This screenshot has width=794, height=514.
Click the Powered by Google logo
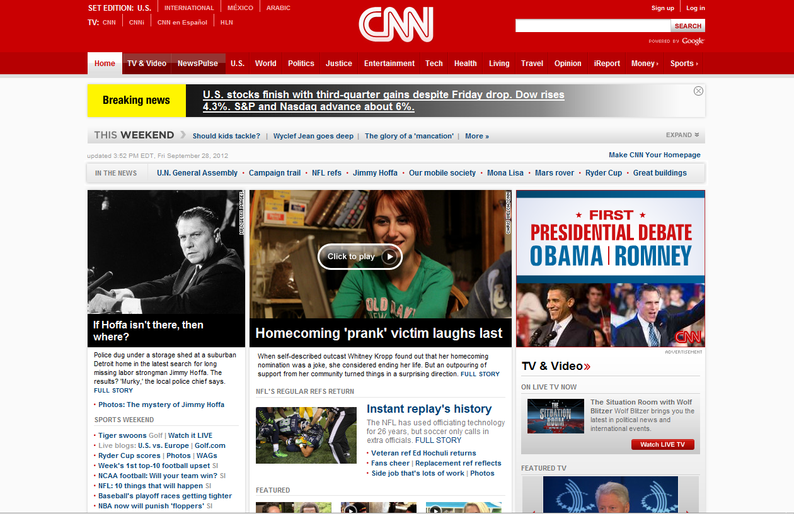pyautogui.click(x=676, y=41)
